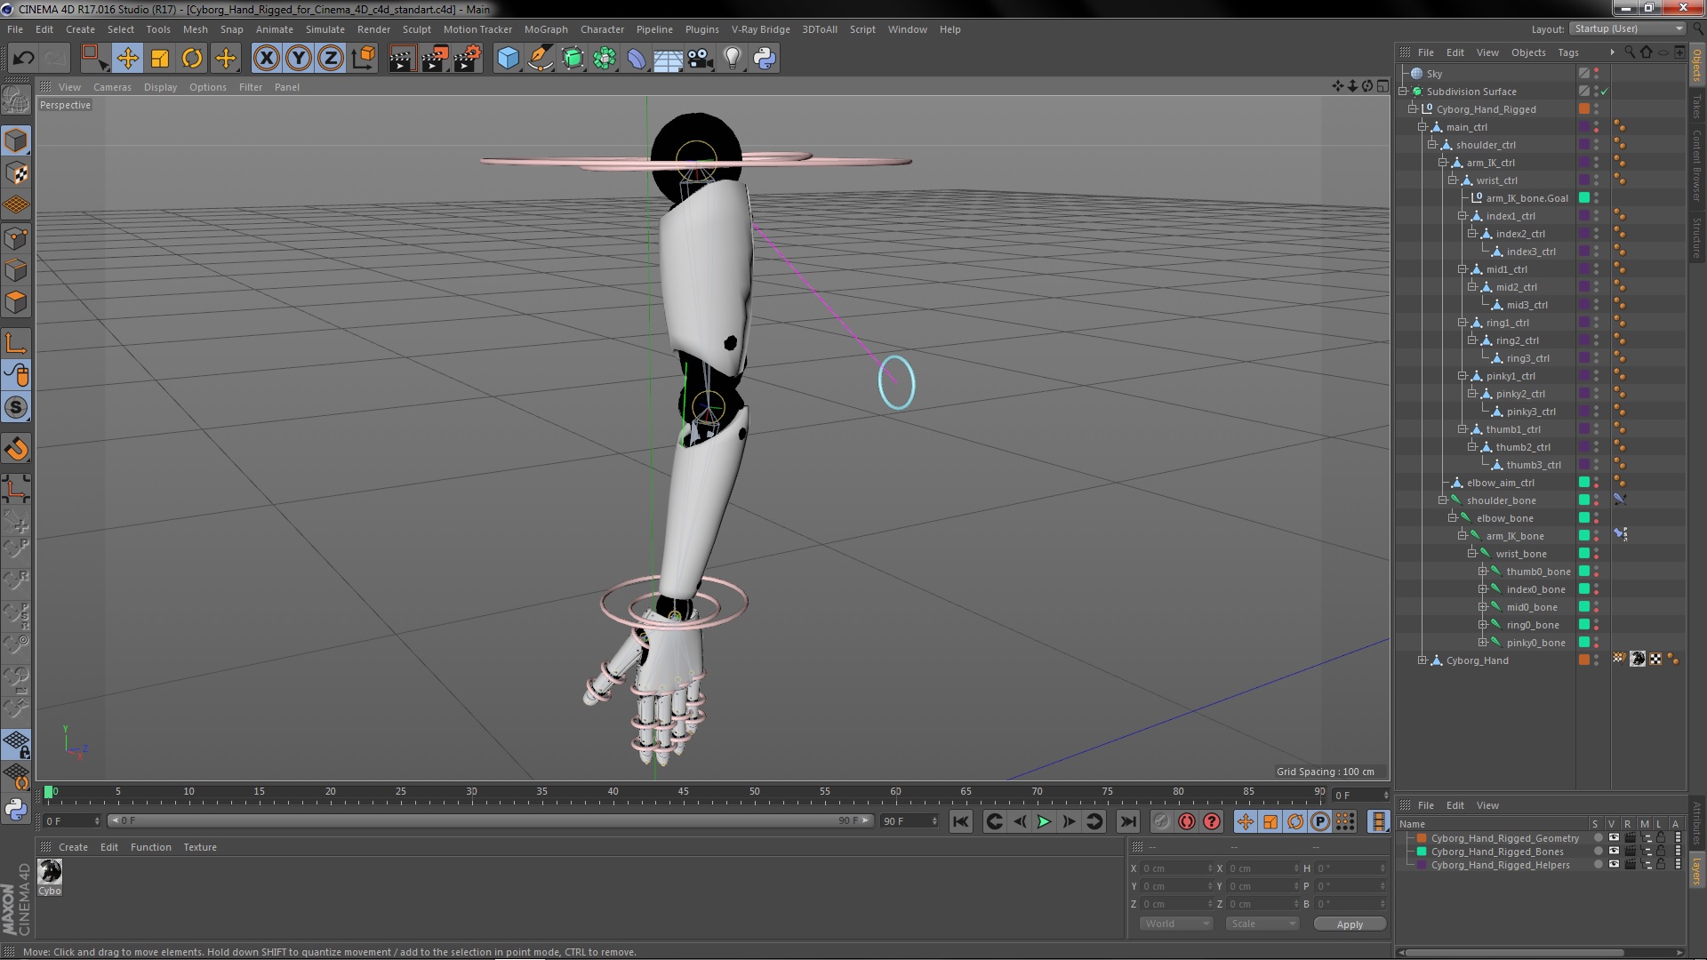Add a floor/environment object icon

click(x=668, y=59)
